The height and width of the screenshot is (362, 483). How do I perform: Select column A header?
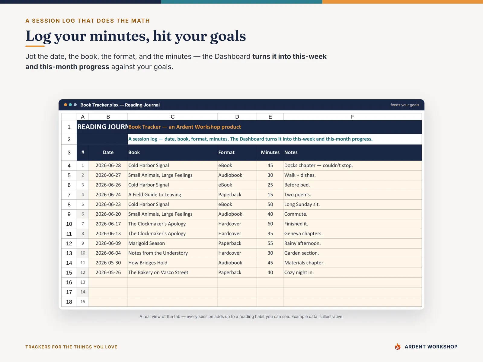(x=83, y=117)
